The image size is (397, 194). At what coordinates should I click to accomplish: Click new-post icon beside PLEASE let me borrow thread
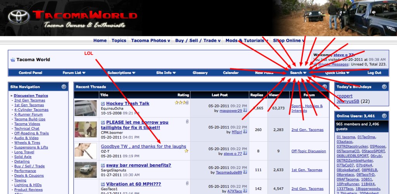[103, 122]
